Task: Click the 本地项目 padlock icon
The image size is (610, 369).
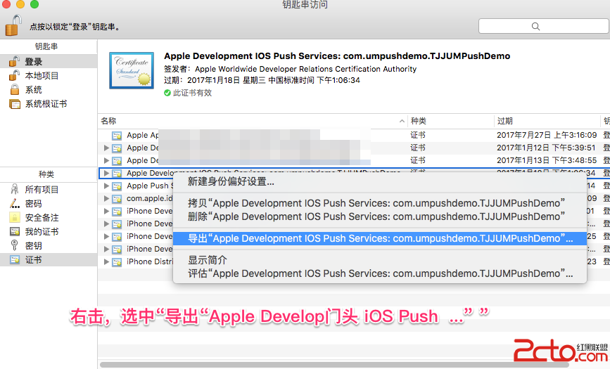Action: coord(14,75)
